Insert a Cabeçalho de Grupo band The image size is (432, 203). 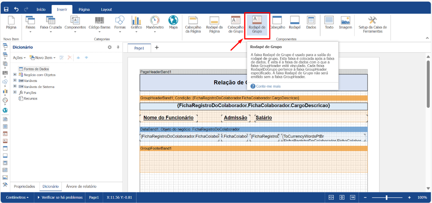(x=236, y=25)
